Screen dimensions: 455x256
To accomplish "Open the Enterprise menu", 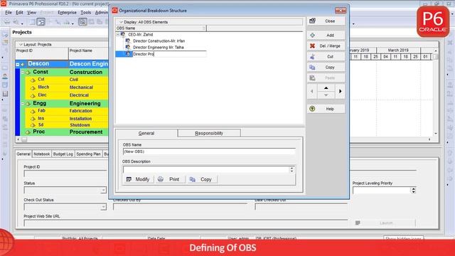I will point(67,13).
